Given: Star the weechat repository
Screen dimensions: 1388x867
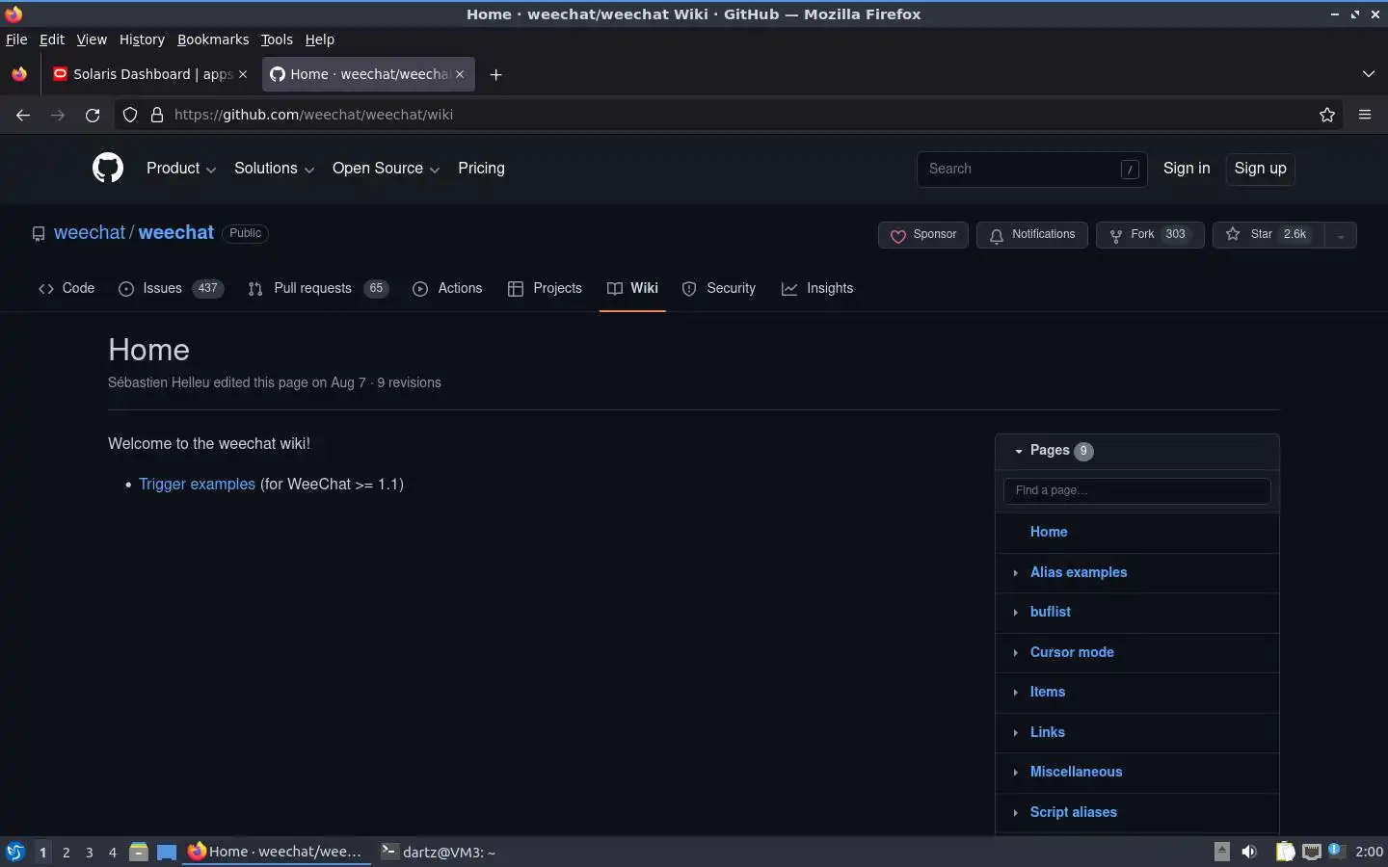Looking at the screenshot, I should pos(1268,235).
